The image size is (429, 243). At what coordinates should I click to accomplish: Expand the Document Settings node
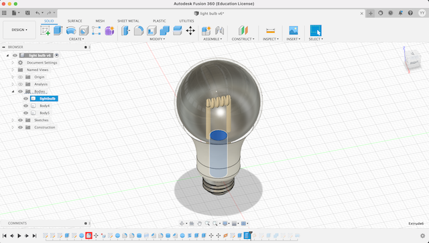13,63
